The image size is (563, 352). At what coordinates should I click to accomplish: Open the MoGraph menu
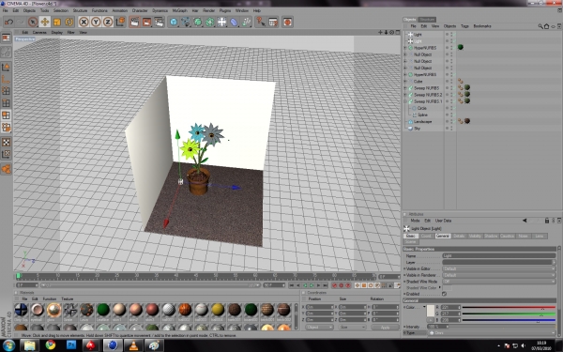[x=179, y=10]
